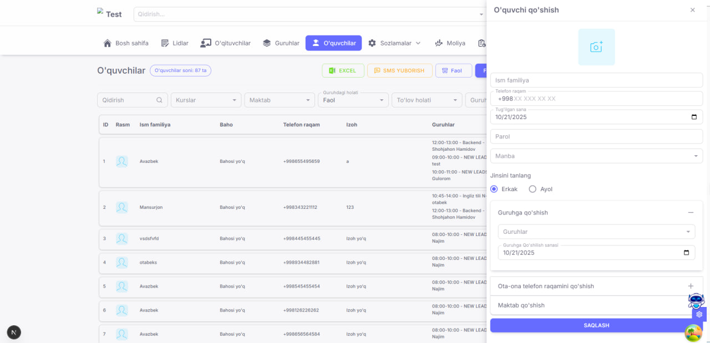Select the Erkak radio button
This screenshot has width=710, height=343.
tap(494, 189)
